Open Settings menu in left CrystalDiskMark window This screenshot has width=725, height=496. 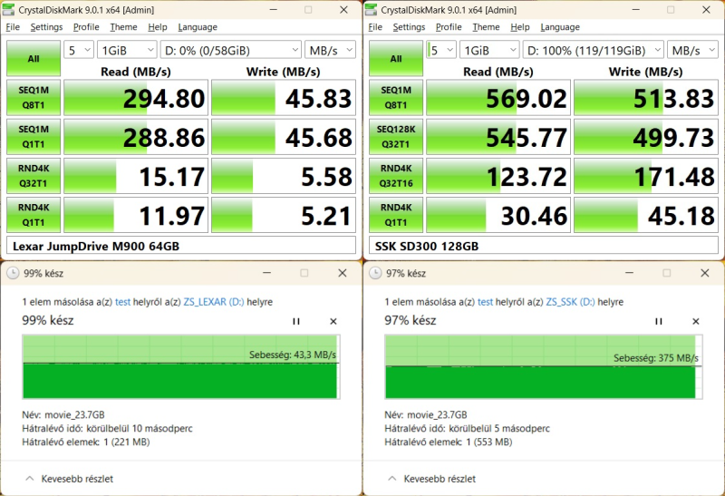click(x=46, y=27)
